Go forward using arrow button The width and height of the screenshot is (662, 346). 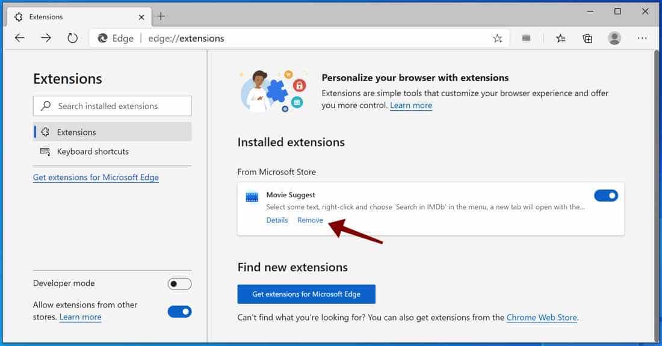[x=46, y=38]
